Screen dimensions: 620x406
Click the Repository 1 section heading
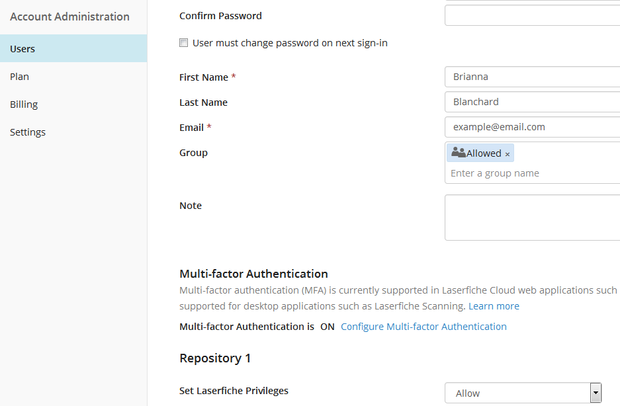click(215, 358)
